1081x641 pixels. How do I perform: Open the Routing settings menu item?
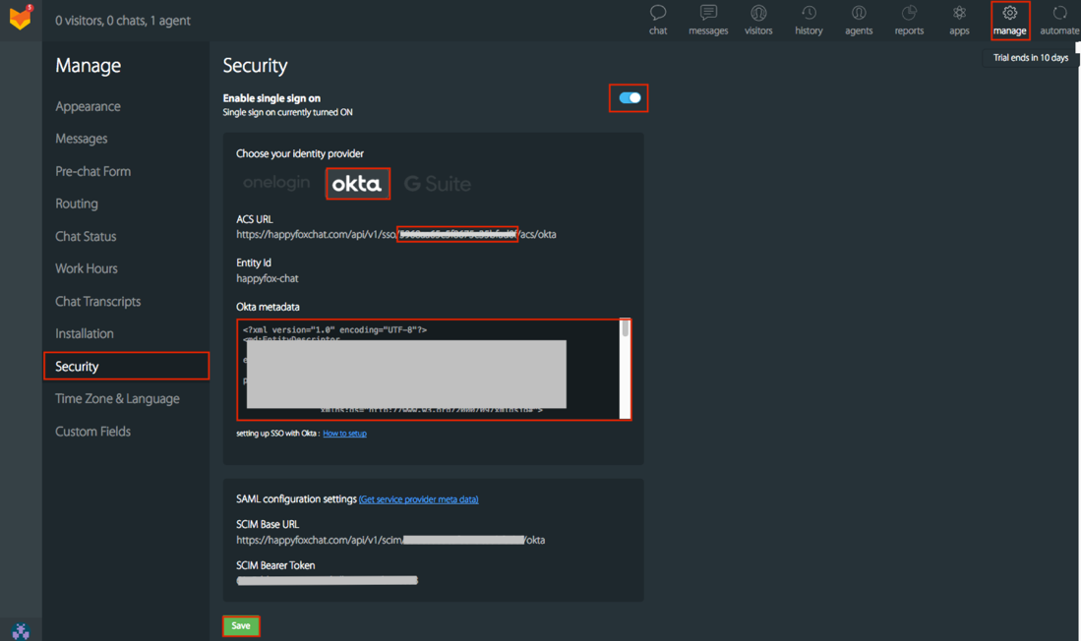pos(77,204)
